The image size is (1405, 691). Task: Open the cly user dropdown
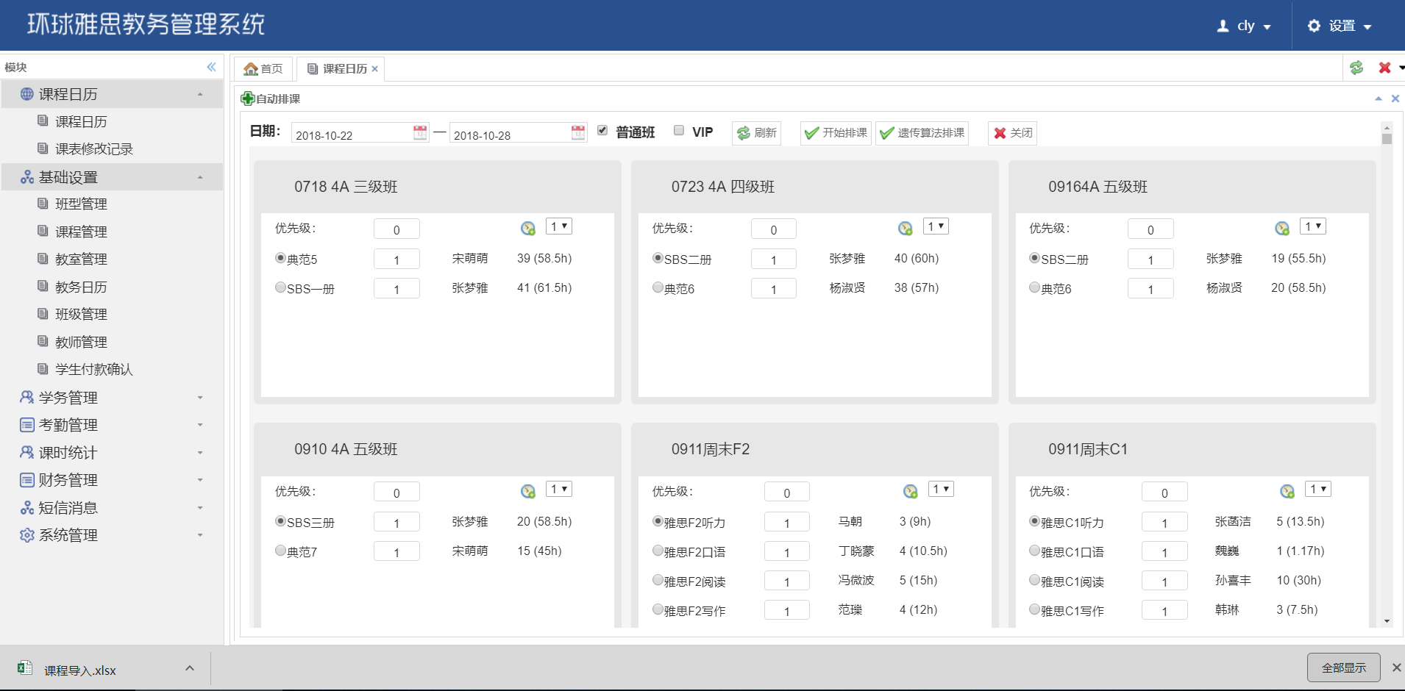(1245, 26)
